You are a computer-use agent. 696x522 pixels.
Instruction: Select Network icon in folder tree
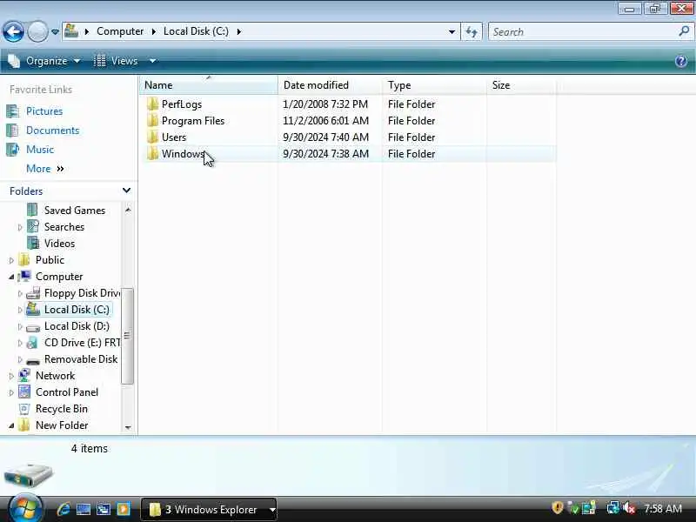click(x=24, y=376)
